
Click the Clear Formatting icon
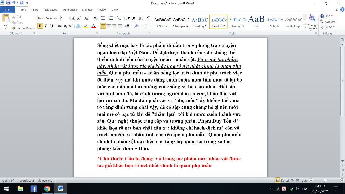tap(95, 18)
